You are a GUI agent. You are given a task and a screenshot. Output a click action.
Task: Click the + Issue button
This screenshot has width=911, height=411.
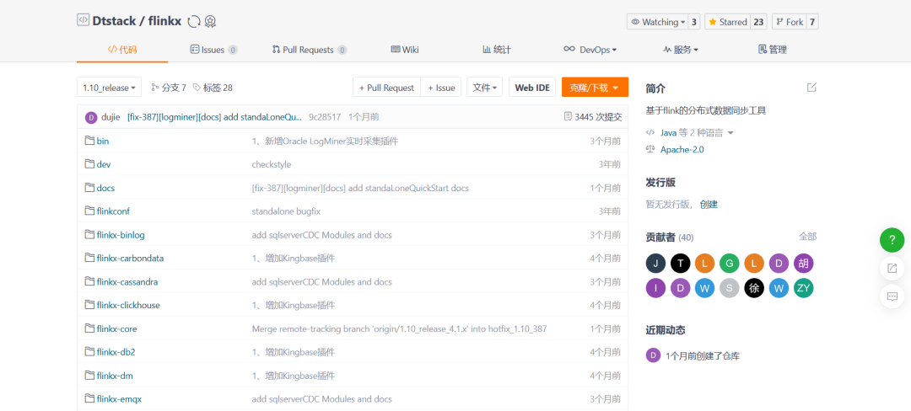pos(441,88)
